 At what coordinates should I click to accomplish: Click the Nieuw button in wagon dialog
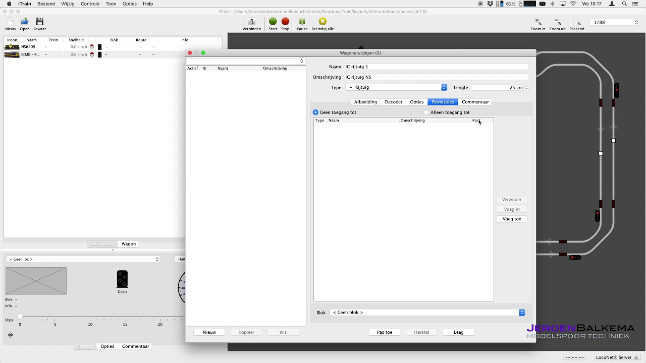(x=209, y=332)
